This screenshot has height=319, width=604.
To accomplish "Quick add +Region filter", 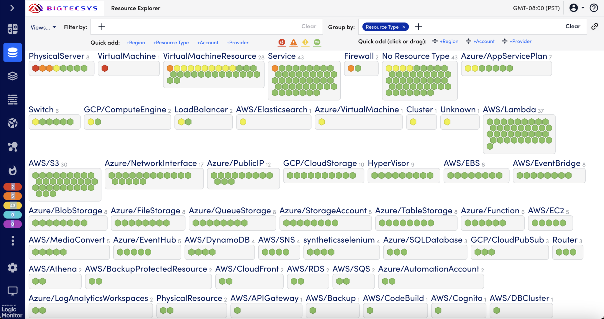I will pos(136,42).
